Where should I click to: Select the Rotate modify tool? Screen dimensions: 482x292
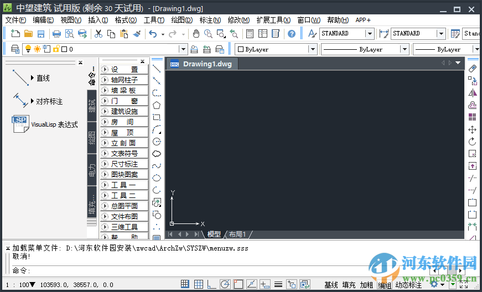click(x=472, y=142)
